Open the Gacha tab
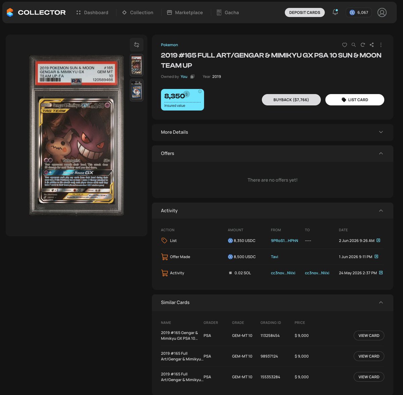This screenshot has width=403, height=395. [228, 12]
